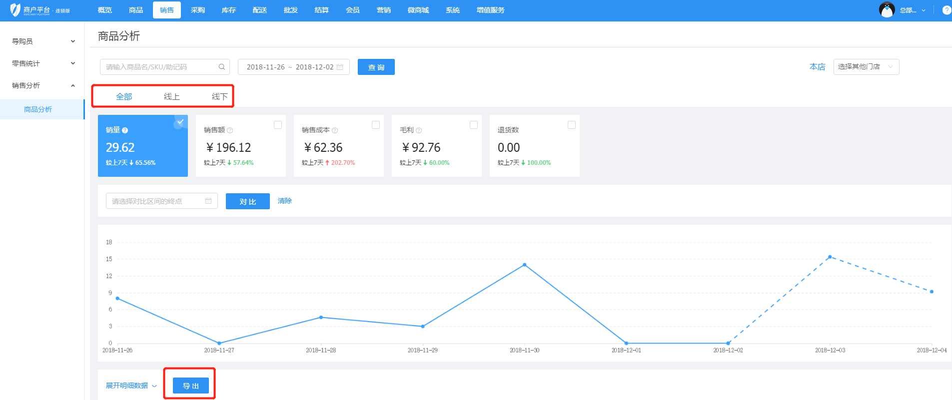Click the search magnifier icon in product field
This screenshot has width=952, height=400.
point(222,67)
